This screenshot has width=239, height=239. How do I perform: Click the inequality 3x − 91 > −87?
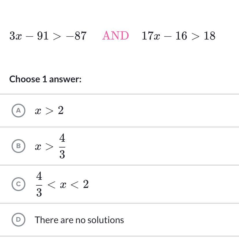point(48,36)
